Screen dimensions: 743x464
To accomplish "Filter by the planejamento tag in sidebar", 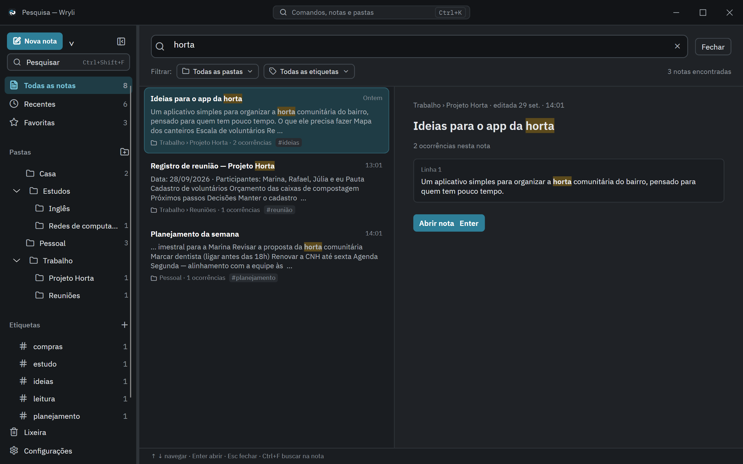I will point(68,416).
